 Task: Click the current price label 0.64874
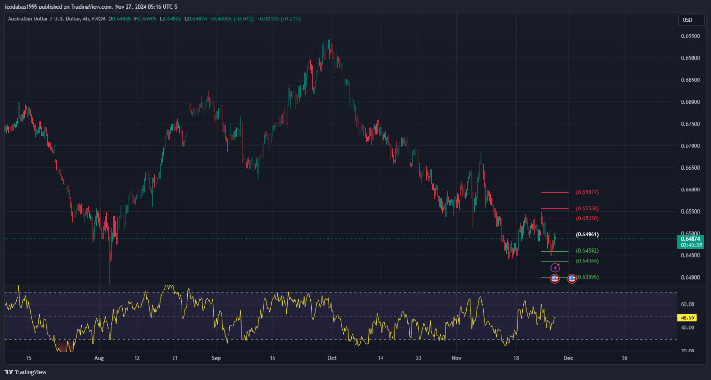[690, 239]
